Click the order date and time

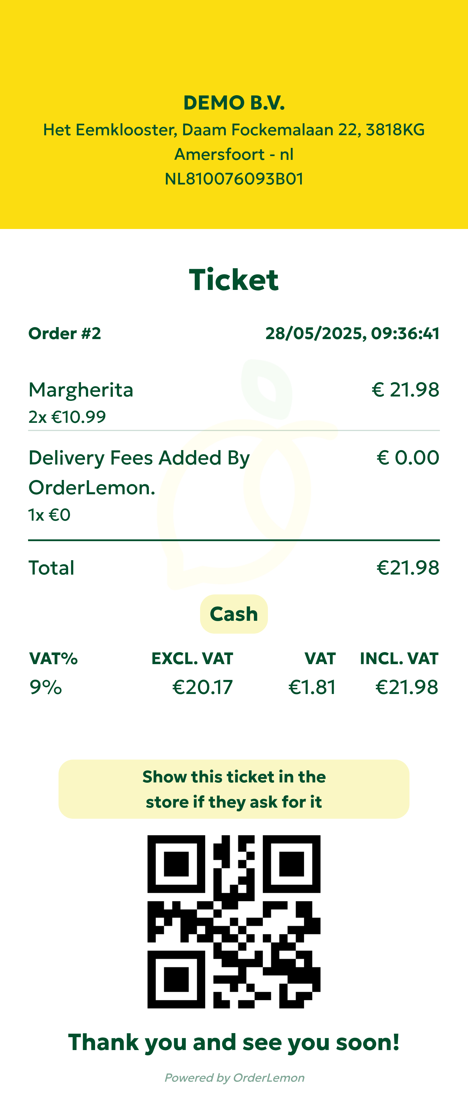pos(352,333)
